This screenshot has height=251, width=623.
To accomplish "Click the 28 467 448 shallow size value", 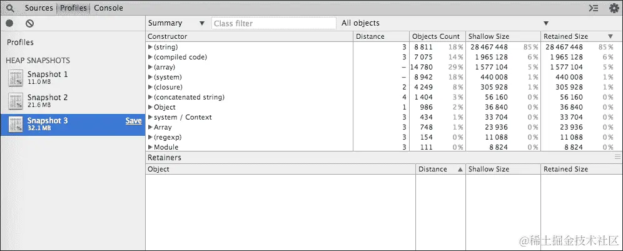I will click(x=489, y=47).
